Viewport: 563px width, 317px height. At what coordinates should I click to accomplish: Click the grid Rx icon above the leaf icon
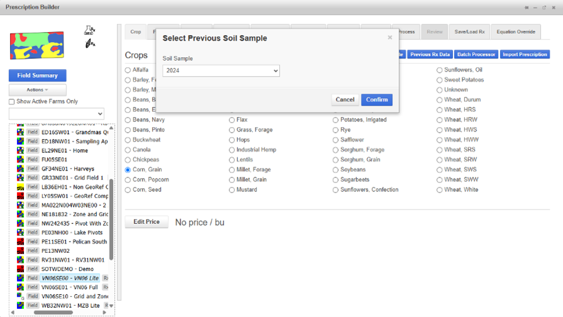[89, 30]
